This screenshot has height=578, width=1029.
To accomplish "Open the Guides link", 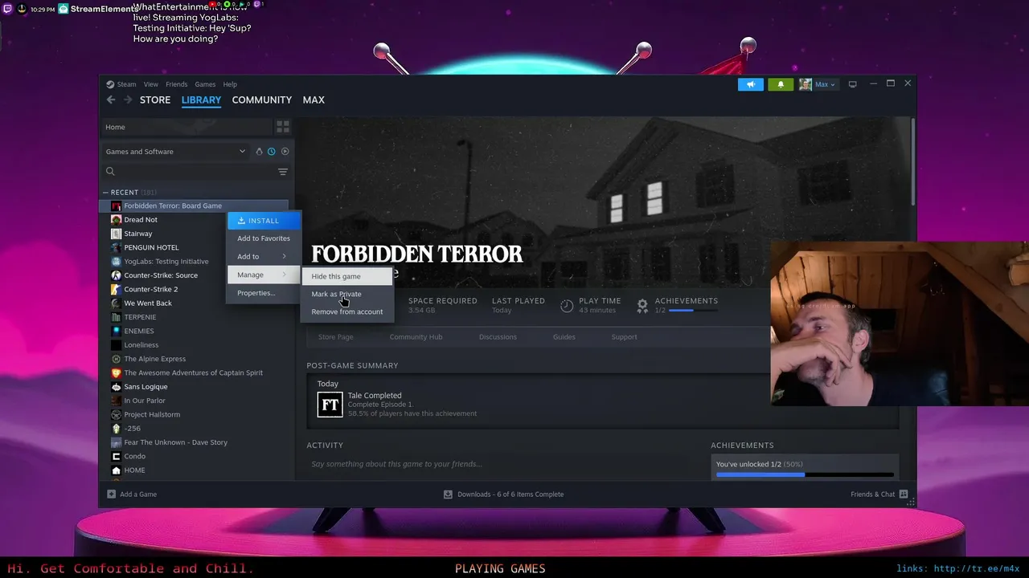I will pyautogui.click(x=564, y=337).
